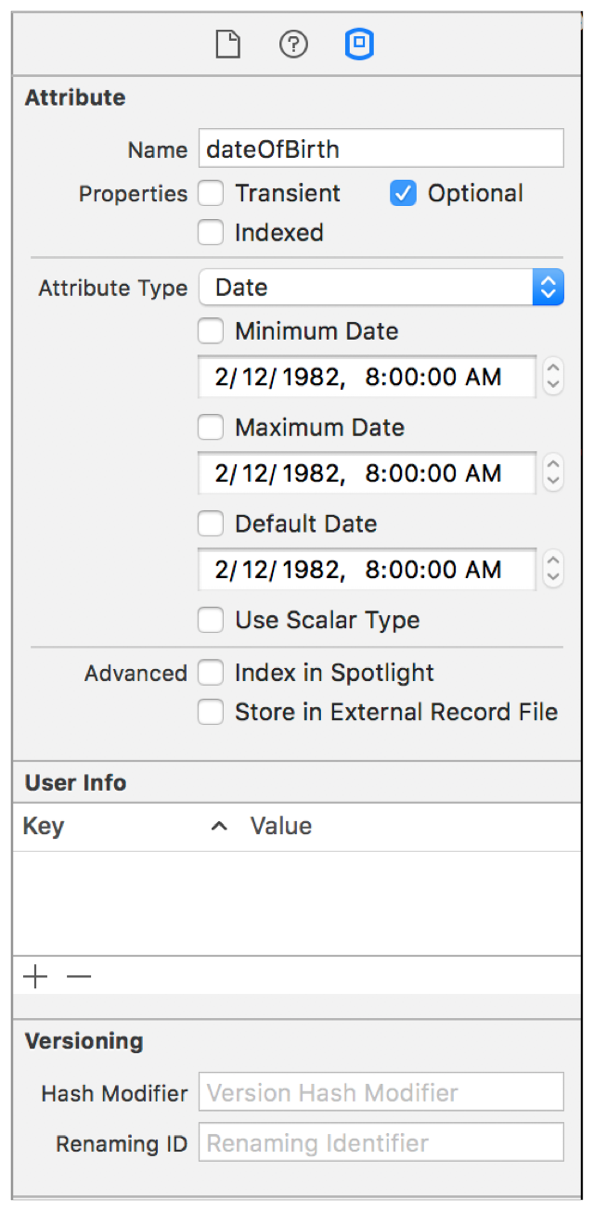Image resolution: width=594 pixels, height=1211 pixels.
Task: Open the Attribute Type dropdown showing Date
Action: (x=381, y=288)
